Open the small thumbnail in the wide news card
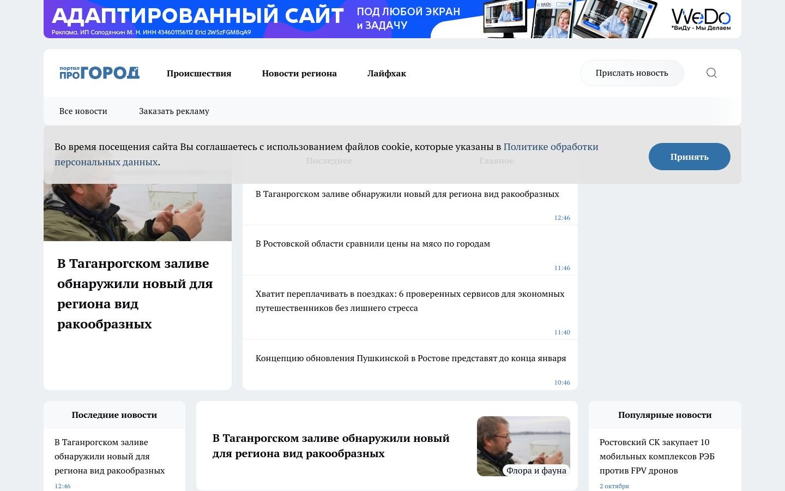The height and width of the screenshot is (491, 785). [x=523, y=446]
